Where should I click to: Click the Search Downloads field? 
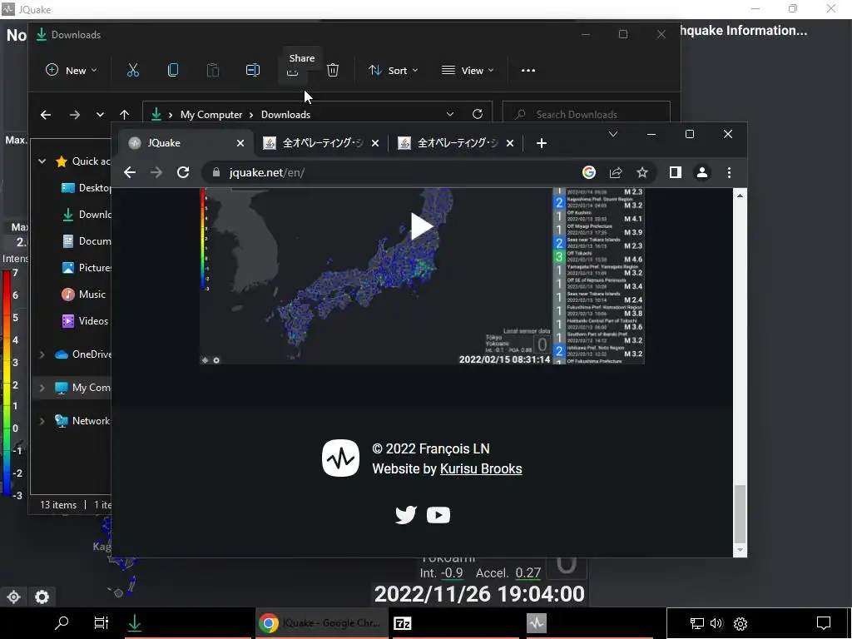pyautogui.click(x=587, y=114)
